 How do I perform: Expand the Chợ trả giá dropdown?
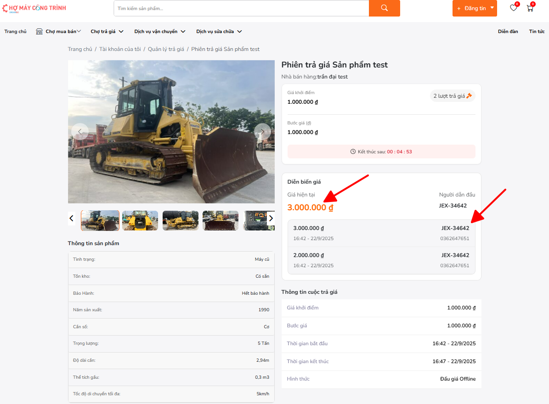tap(107, 32)
